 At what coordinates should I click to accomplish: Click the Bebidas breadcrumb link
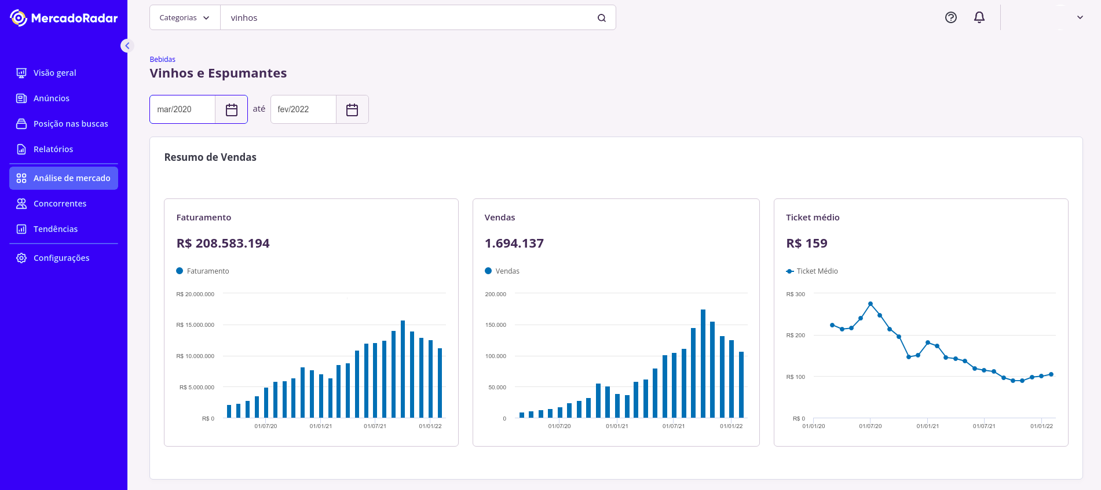pyautogui.click(x=163, y=60)
